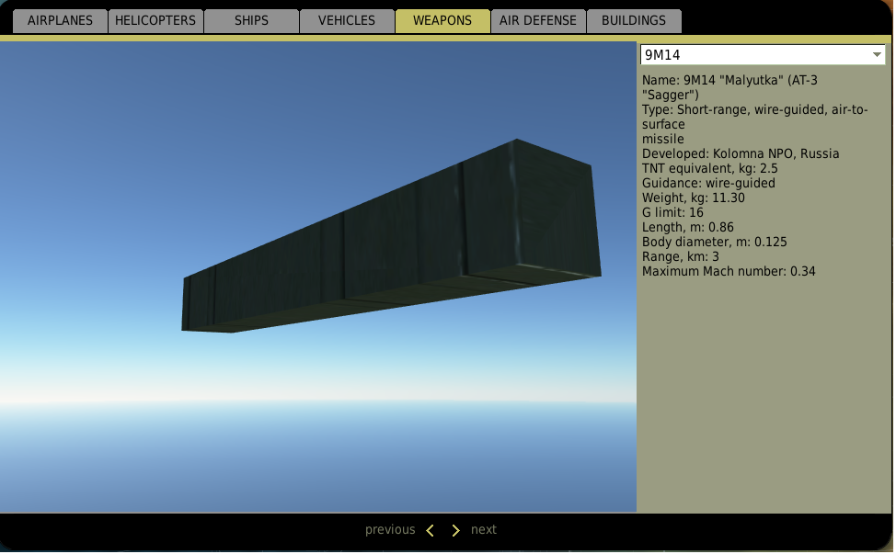Image resolution: width=896 pixels, height=554 pixels.
Task: Select the SHIPS tab
Action: pos(251,21)
